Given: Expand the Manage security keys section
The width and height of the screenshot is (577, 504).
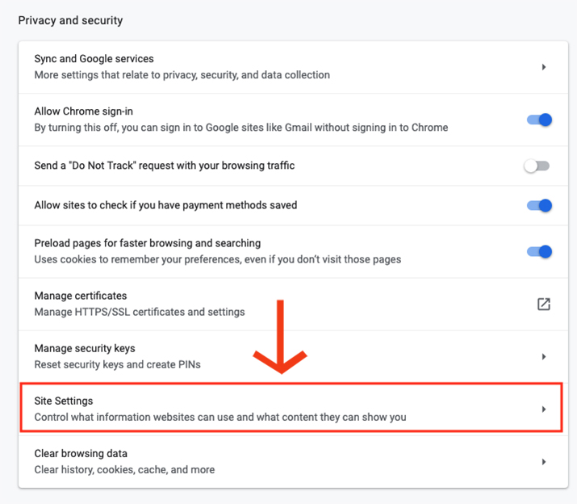Looking at the screenshot, I should click(x=293, y=357).
